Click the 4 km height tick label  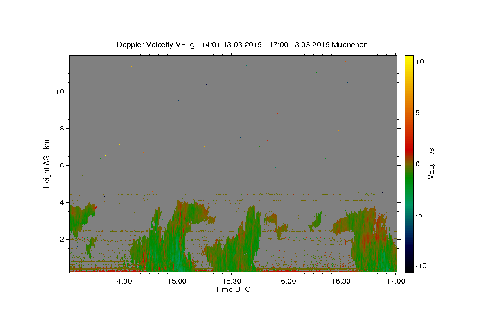pyautogui.click(x=63, y=202)
